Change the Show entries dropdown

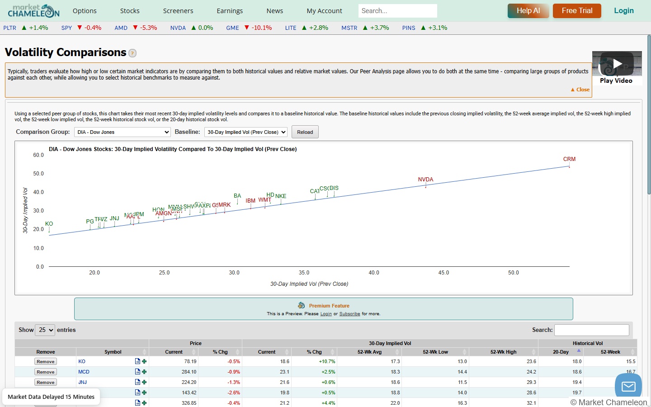click(x=45, y=330)
